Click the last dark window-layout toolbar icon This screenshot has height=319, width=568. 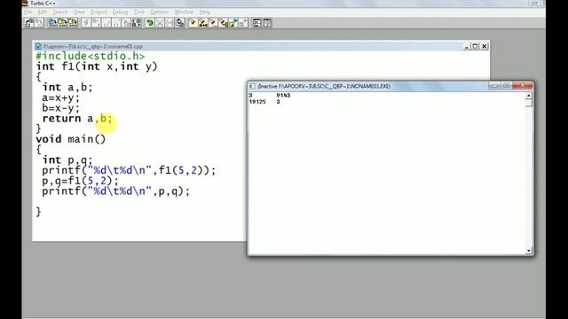pos(267,23)
